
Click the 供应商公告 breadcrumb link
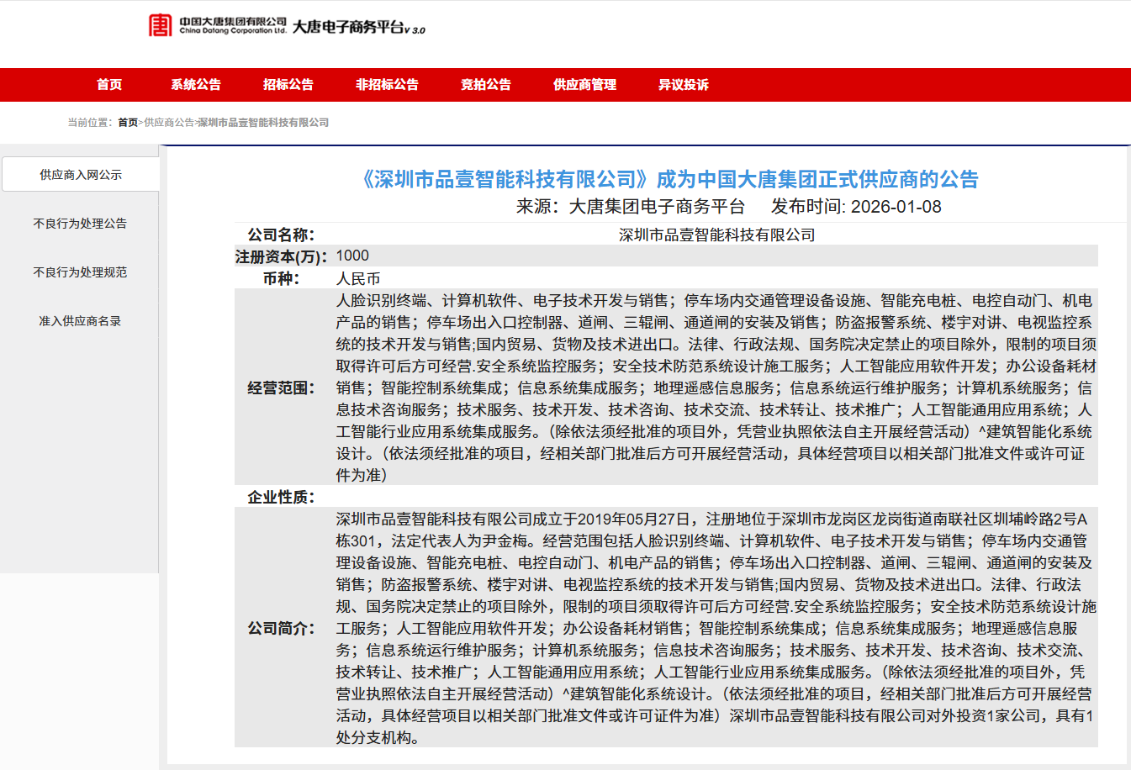click(x=169, y=123)
